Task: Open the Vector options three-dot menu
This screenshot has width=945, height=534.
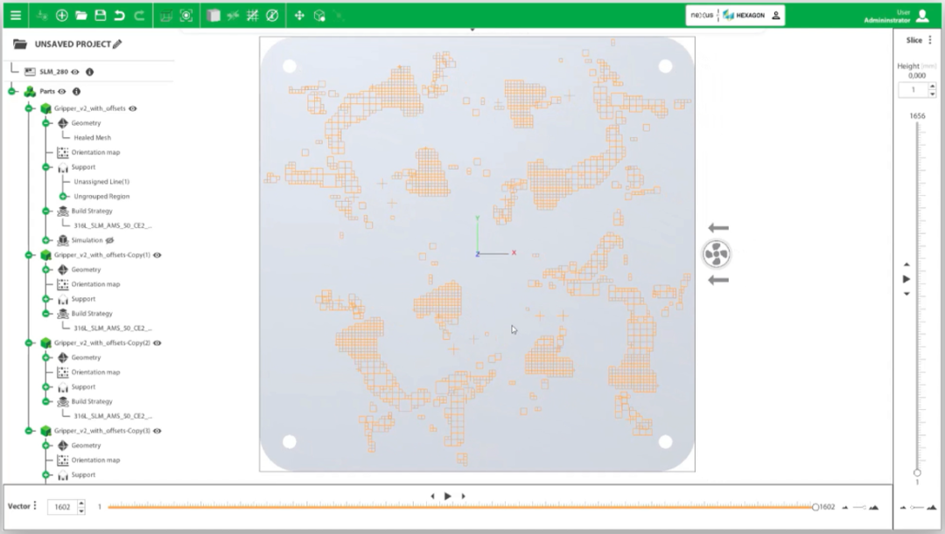Action: pyautogui.click(x=35, y=506)
